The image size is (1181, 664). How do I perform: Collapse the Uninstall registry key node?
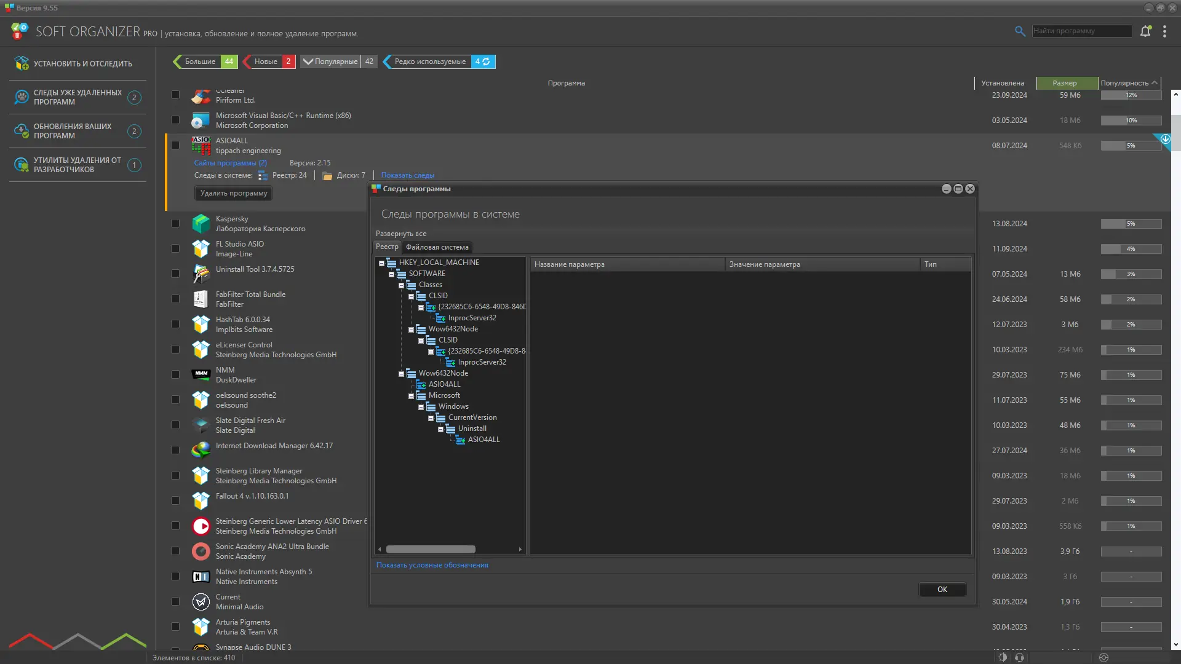pyautogui.click(x=440, y=429)
